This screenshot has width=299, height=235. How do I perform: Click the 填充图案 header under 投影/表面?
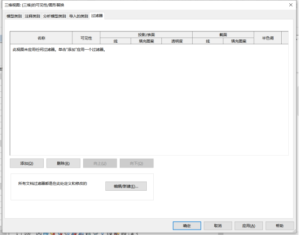(x=146, y=41)
